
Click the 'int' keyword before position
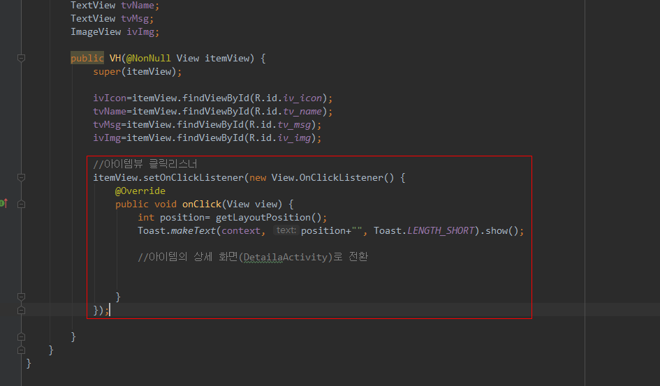tap(146, 217)
